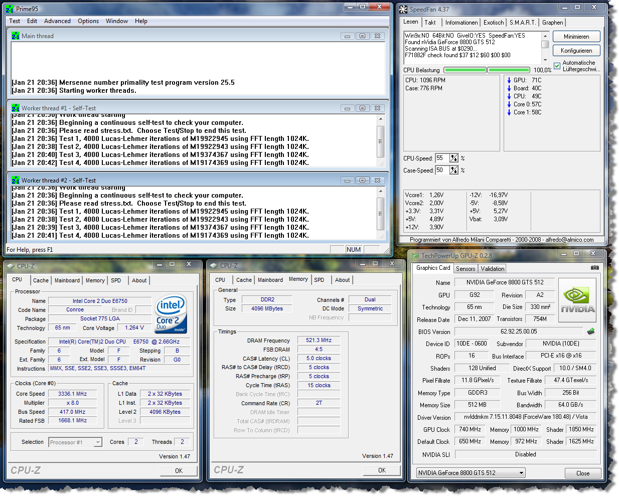Maximize the Worker thread #2 subwindow
Screen dimensions: 619x496
(x=362, y=181)
